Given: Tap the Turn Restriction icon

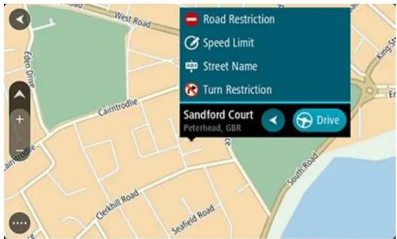Looking at the screenshot, I should click(x=191, y=90).
